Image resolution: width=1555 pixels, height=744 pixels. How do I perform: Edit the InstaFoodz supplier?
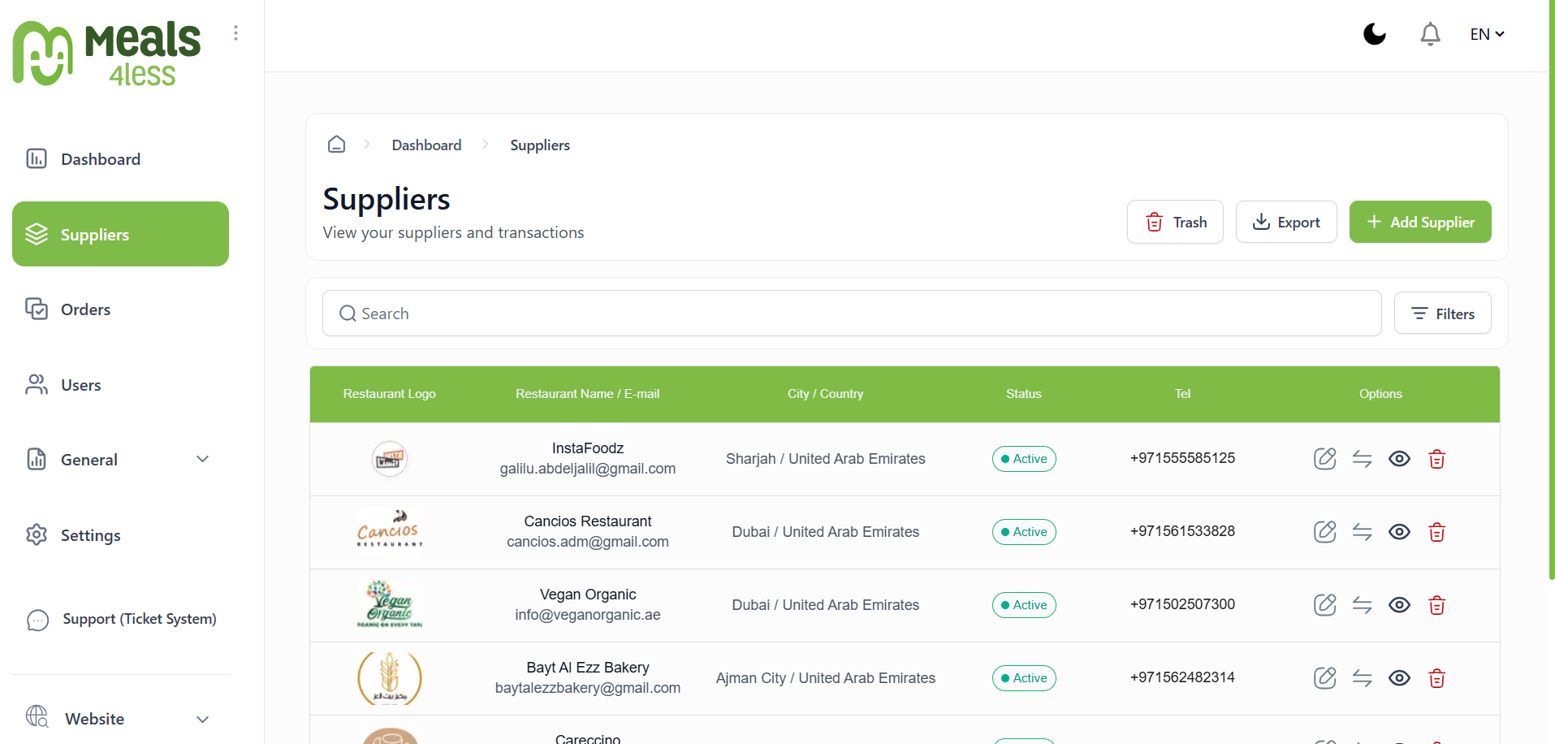(1325, 459)
